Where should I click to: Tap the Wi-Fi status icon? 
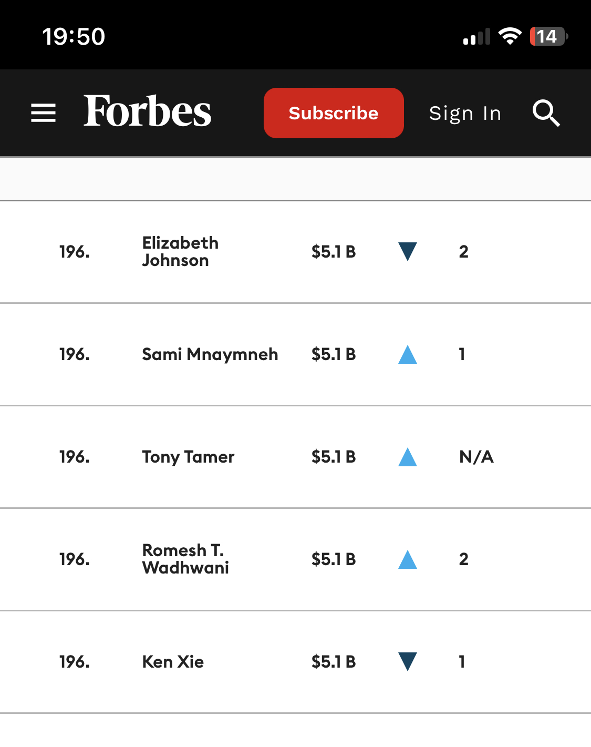click(x=510, y=36)
